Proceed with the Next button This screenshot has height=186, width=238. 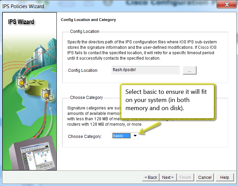pos(168,177)
